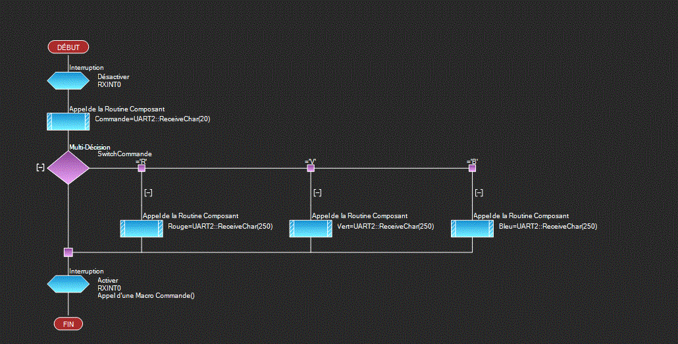
Task: Click the purple merge junction node
Action: (68, 252)
